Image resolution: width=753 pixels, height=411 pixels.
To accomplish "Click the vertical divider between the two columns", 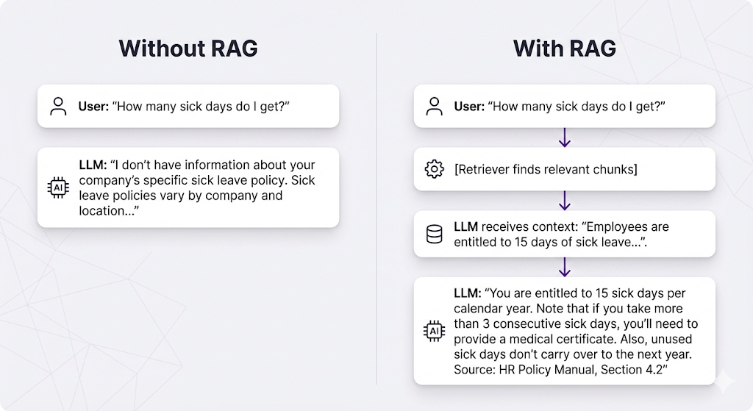I will coord(376,206).
